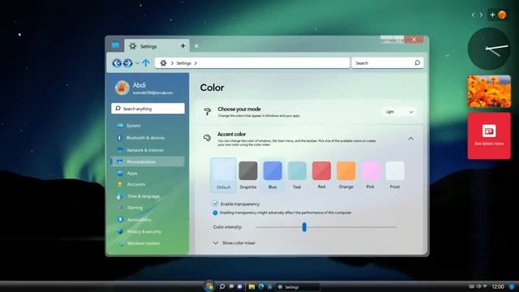Click the Accessibility icon in sidebar

[120, 220]
